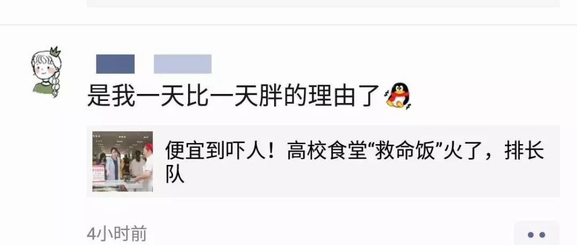This screenshot has width=577, height=245.
Task: Tap the gray bar of the previous post above
Action: click(323, 3)
